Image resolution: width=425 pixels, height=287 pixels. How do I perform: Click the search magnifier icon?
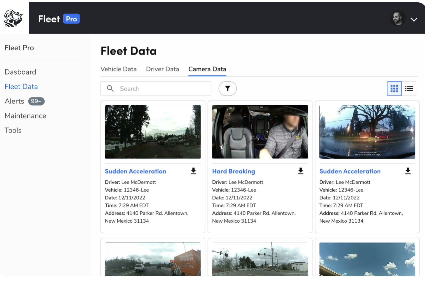pyautogui.click(x=110, y=89)
